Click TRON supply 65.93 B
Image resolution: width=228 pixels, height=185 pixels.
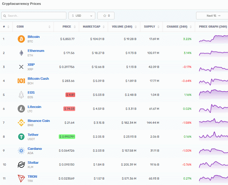coord(154,178)
